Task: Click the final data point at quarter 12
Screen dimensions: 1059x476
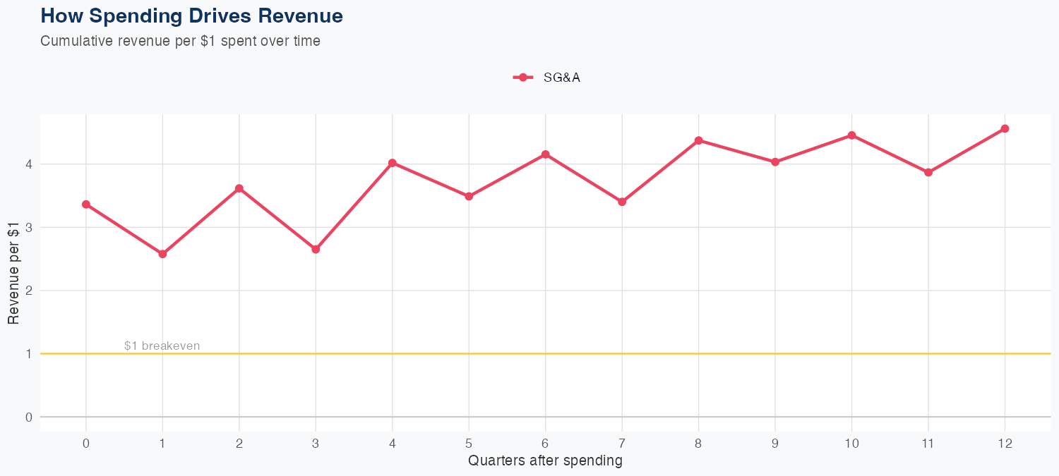Action: pyautogui.click(x=1005, y=128)
